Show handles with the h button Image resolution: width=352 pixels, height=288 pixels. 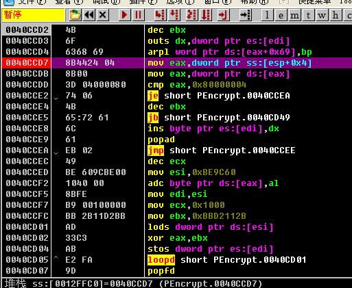coord(336,15)
